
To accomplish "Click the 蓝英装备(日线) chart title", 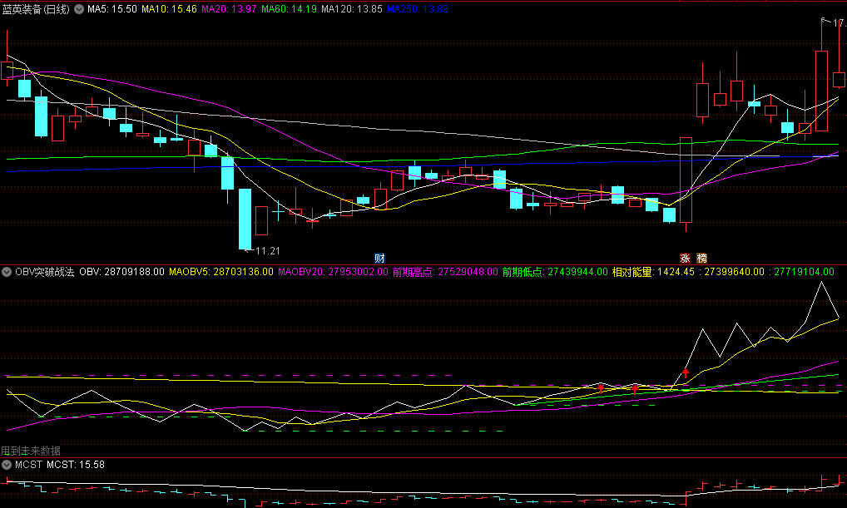I will (36, 9).
